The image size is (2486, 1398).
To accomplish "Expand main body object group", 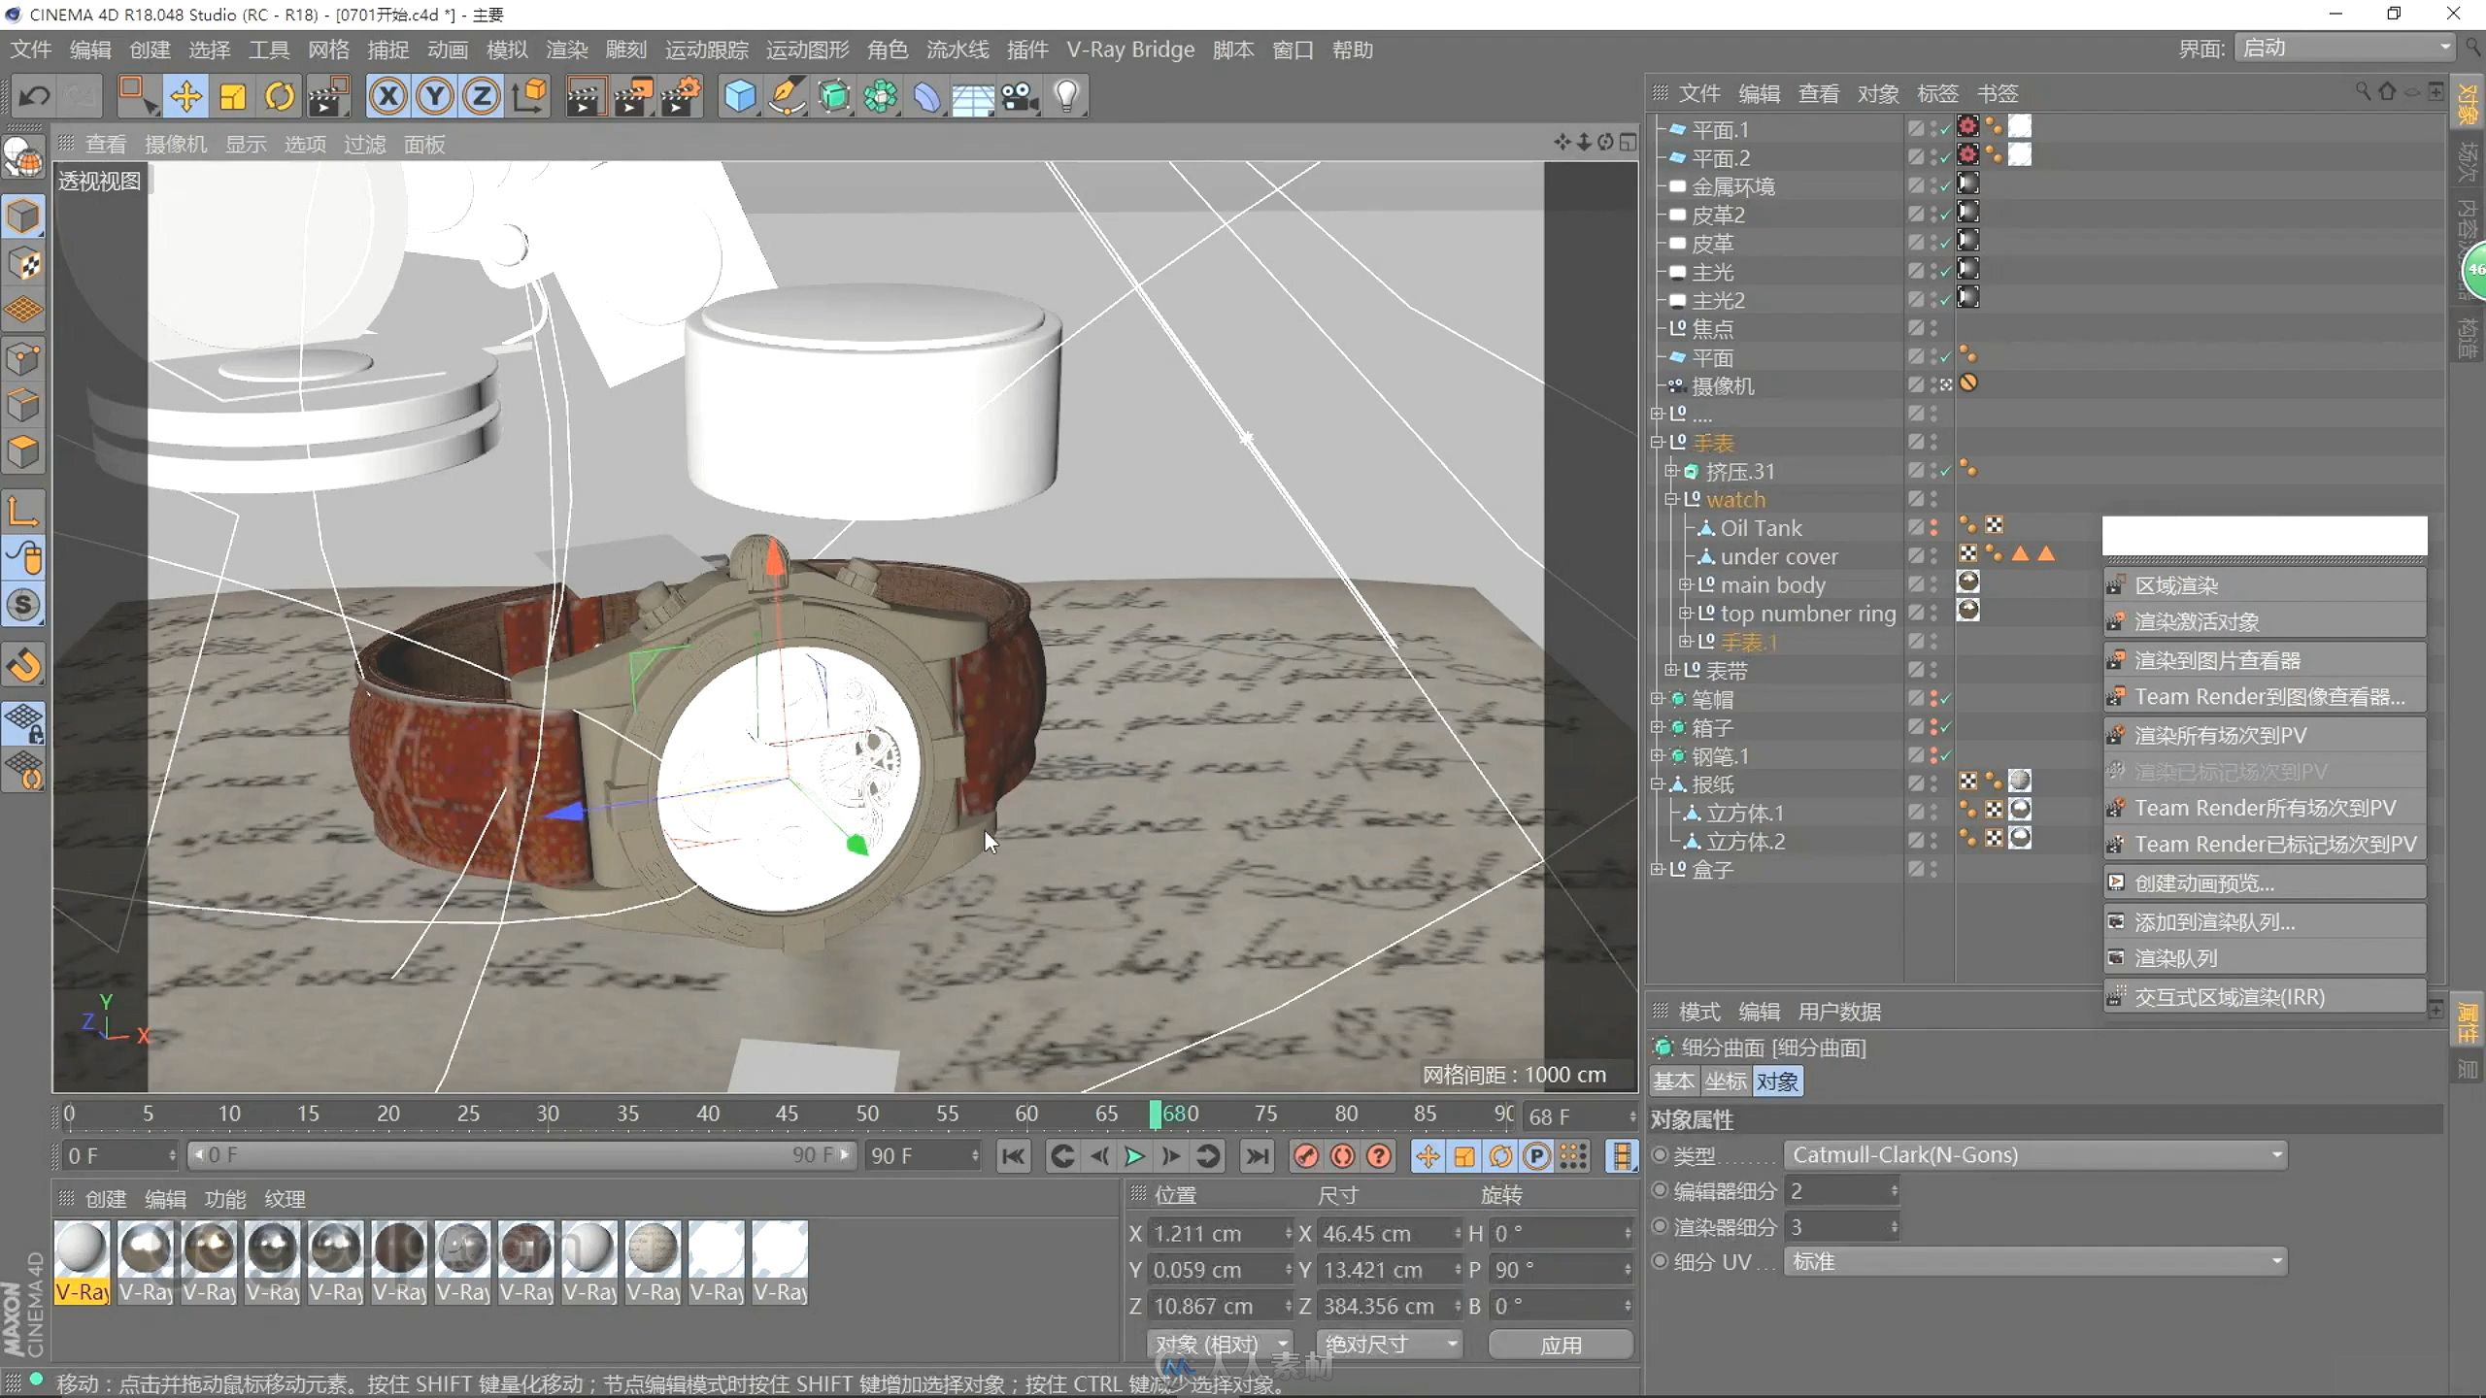I will (x=1686, y=584).
